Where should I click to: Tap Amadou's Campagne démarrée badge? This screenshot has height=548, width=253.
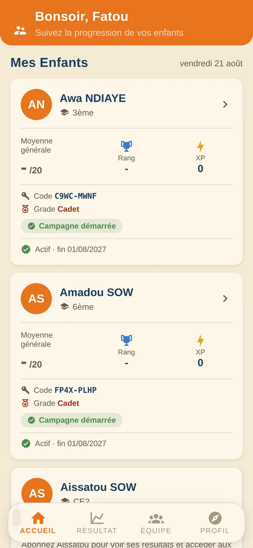[x=72, y=420]
